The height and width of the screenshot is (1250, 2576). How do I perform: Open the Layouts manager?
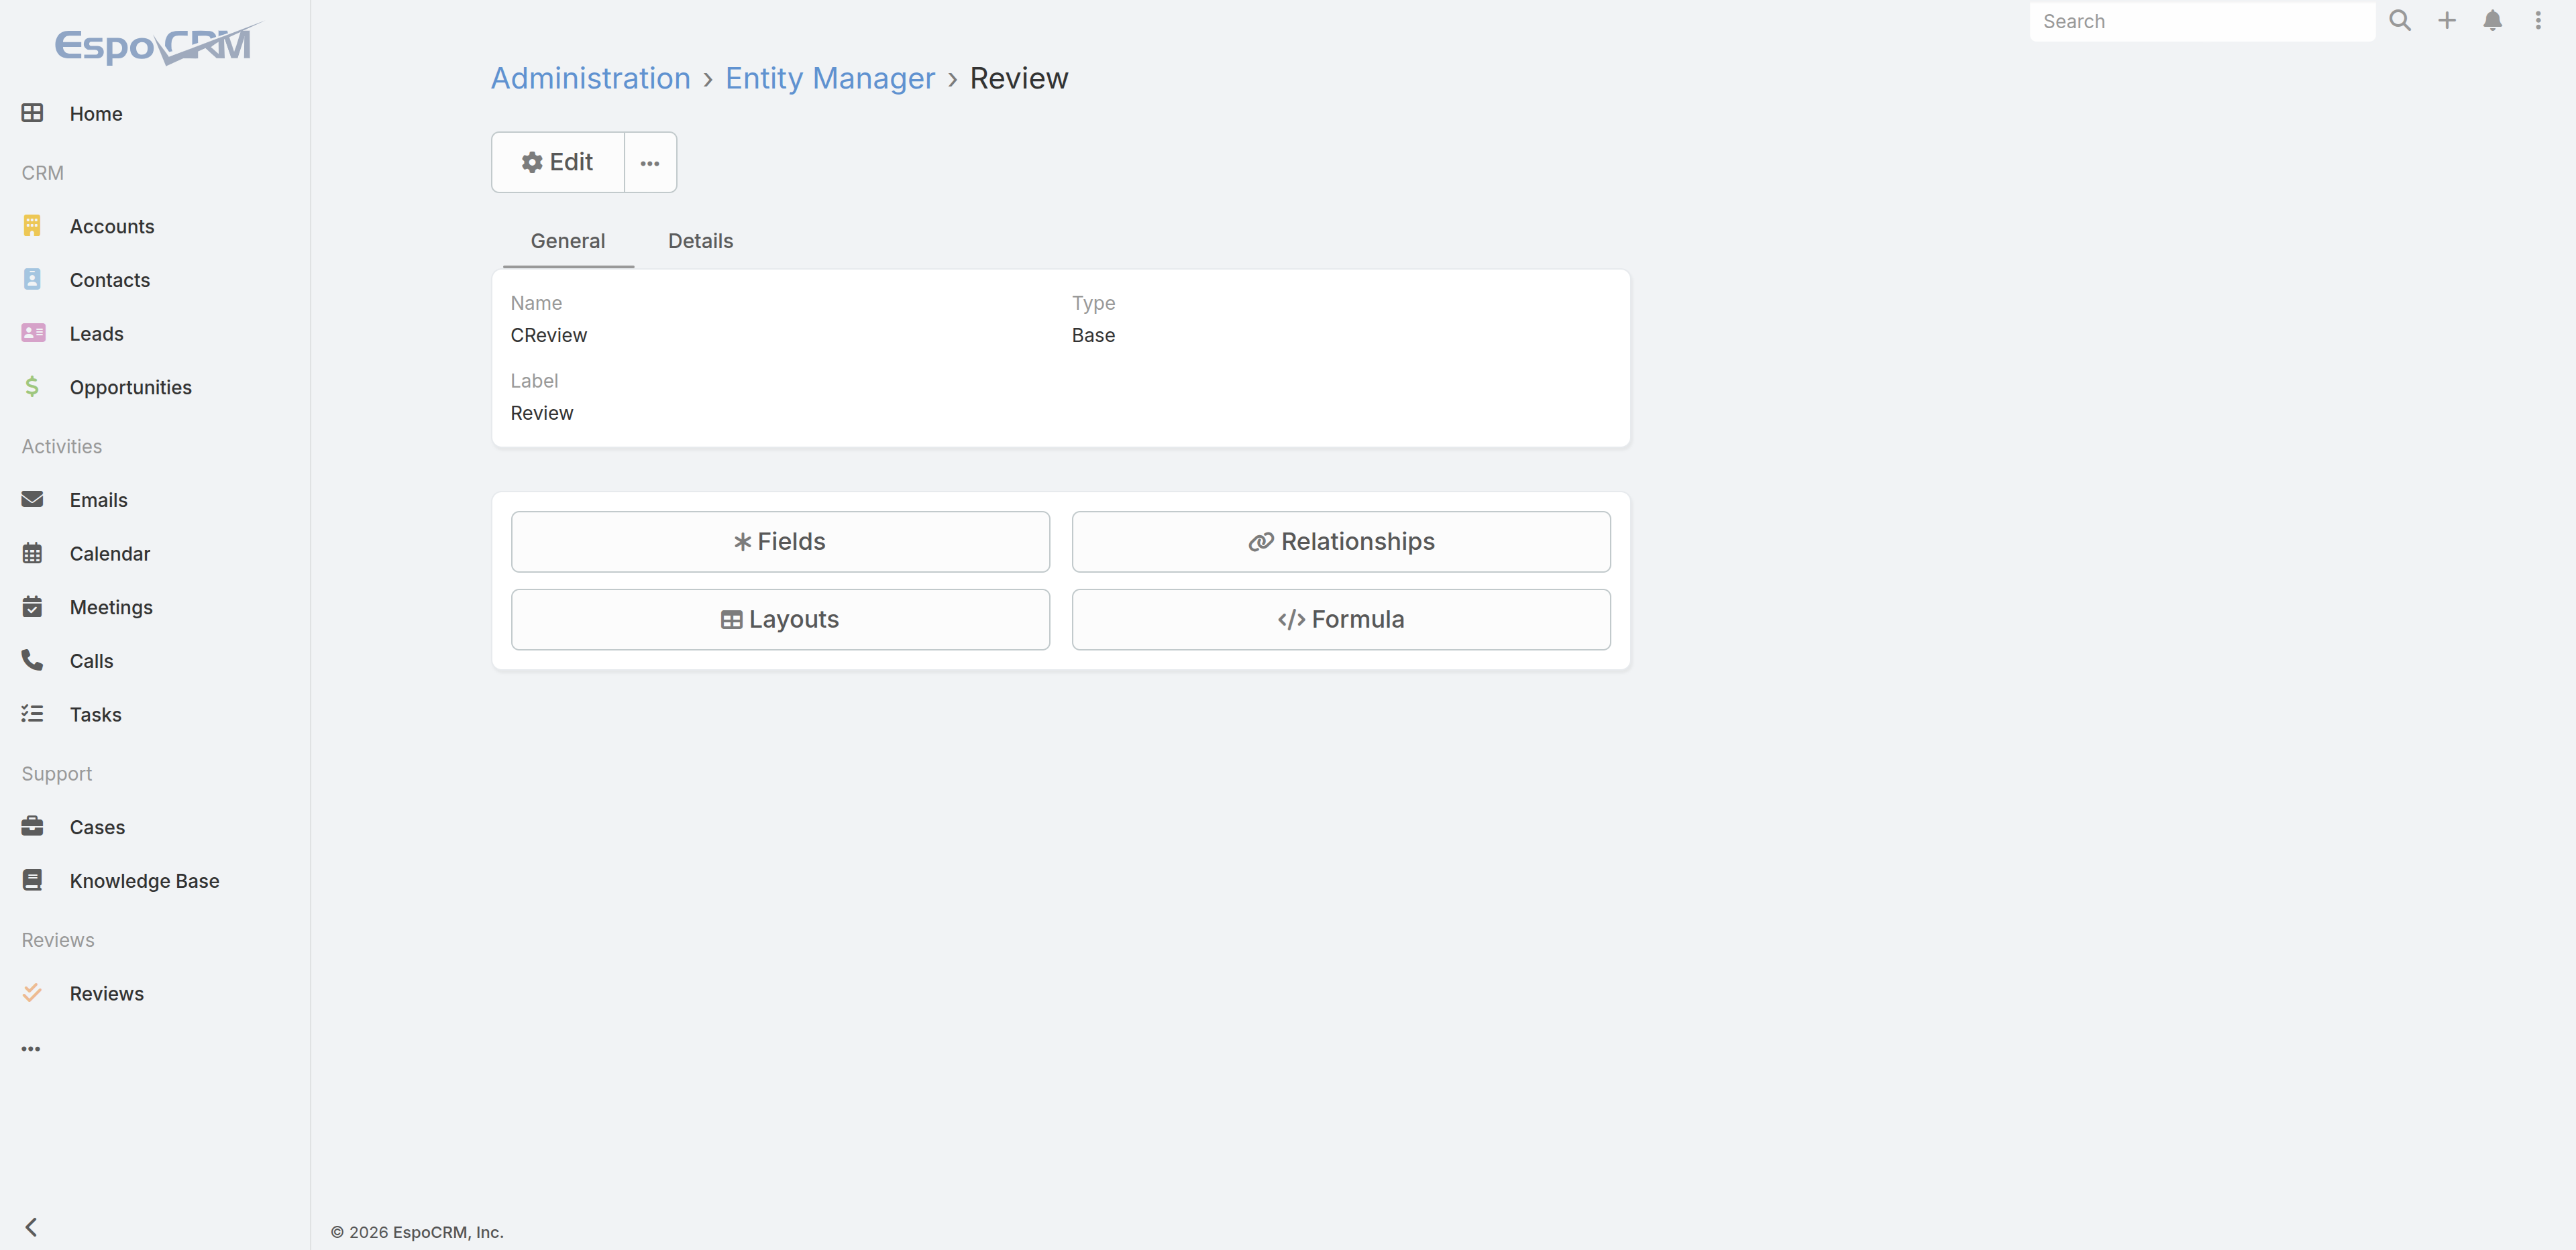(x=780, y=620)
